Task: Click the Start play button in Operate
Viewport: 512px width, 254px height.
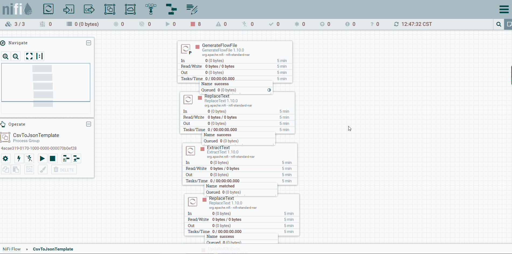Action: click(x=42, y=159)
